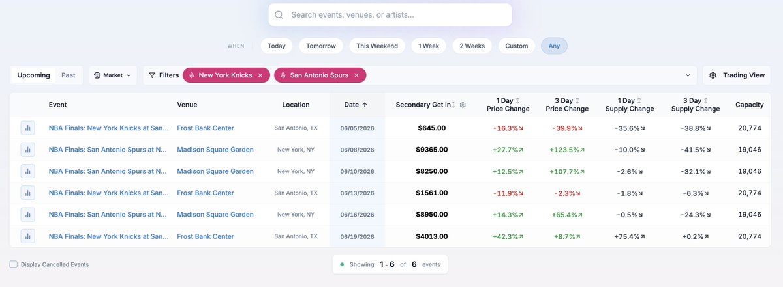Click the $1561.00 get-in price
The height and width of the screenshot is (287, 783).
[431, 193]
